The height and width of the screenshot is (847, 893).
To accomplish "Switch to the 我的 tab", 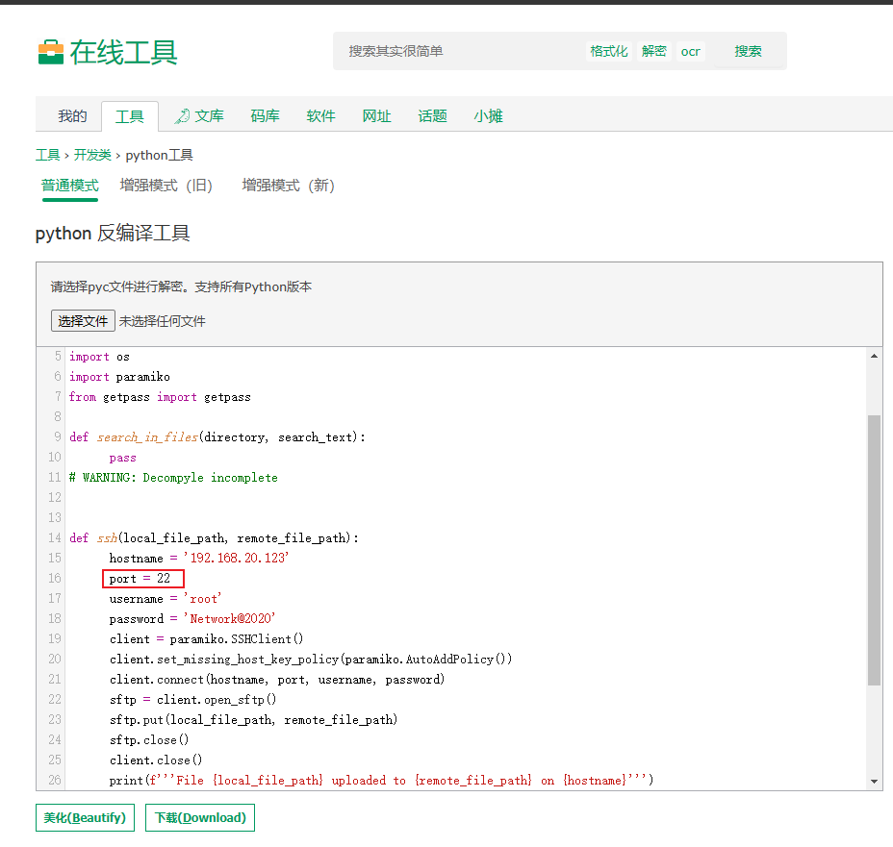I will 71,115.
